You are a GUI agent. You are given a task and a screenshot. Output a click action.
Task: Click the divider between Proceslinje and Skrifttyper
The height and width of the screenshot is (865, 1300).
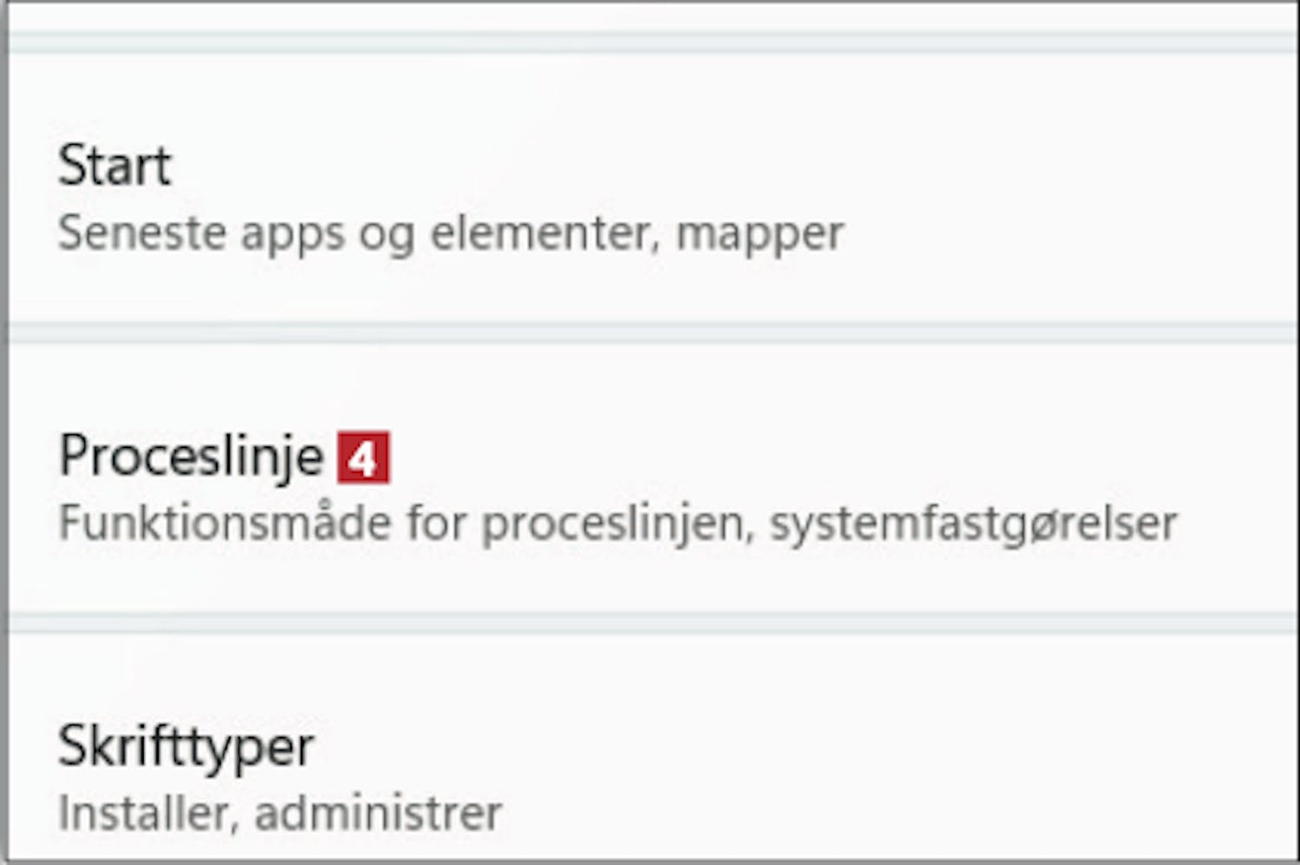(x=650, y=622)
